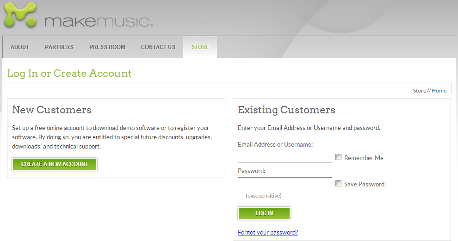Image resolution: width=458 pixels, height=241 pixels.
Task: Open the Forgot your password link
Action: pos(268,232)
